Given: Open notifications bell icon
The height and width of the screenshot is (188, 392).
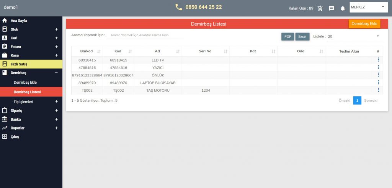Looking at the screenshot, I should click(x=343, y=8).
